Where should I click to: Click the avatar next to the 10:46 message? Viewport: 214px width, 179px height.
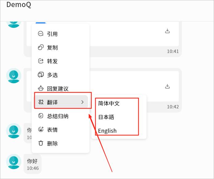(x=14, y=162)
